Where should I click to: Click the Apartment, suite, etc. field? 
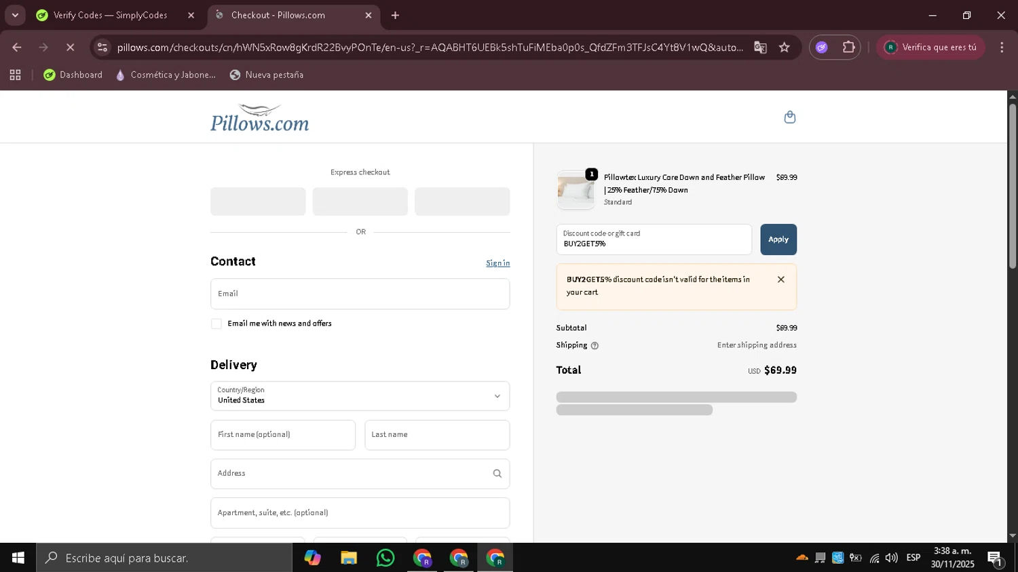360,513
